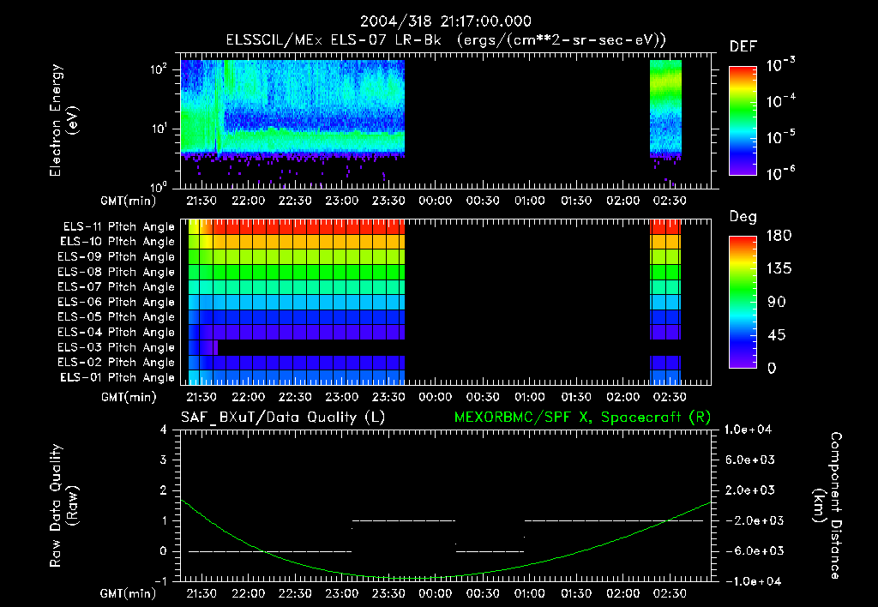Image resolution: width=878 pixels, height=607 pixels.
Task: Select the ELS-06 Pitch Angle label
Action: (x=117, y=303)
